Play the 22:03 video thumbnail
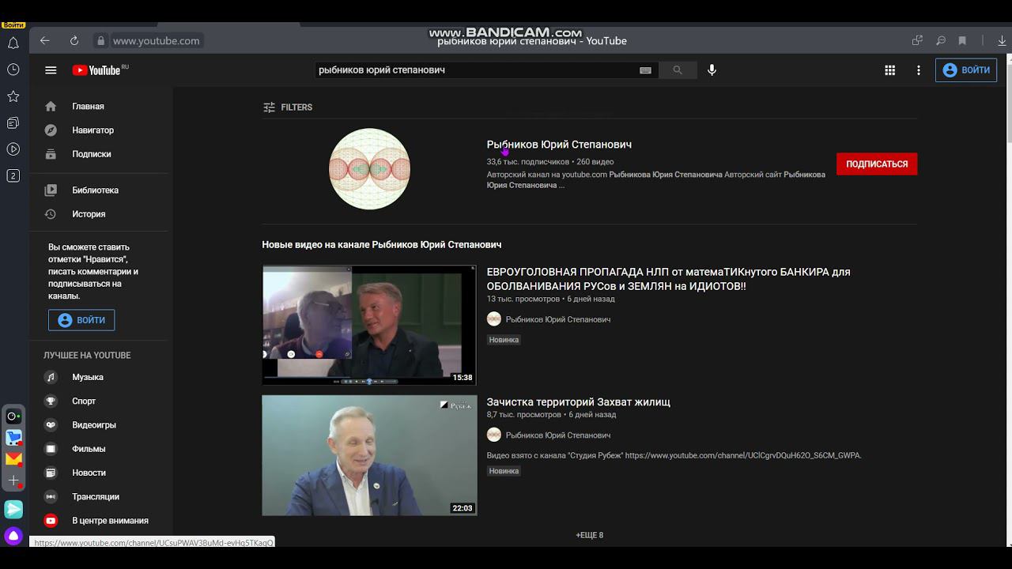1012x569 pixels. [369, 455]
